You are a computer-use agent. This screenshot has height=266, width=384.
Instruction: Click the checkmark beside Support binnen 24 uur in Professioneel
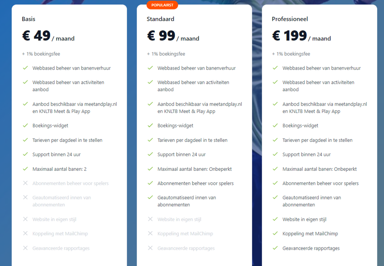pos(275,154)
